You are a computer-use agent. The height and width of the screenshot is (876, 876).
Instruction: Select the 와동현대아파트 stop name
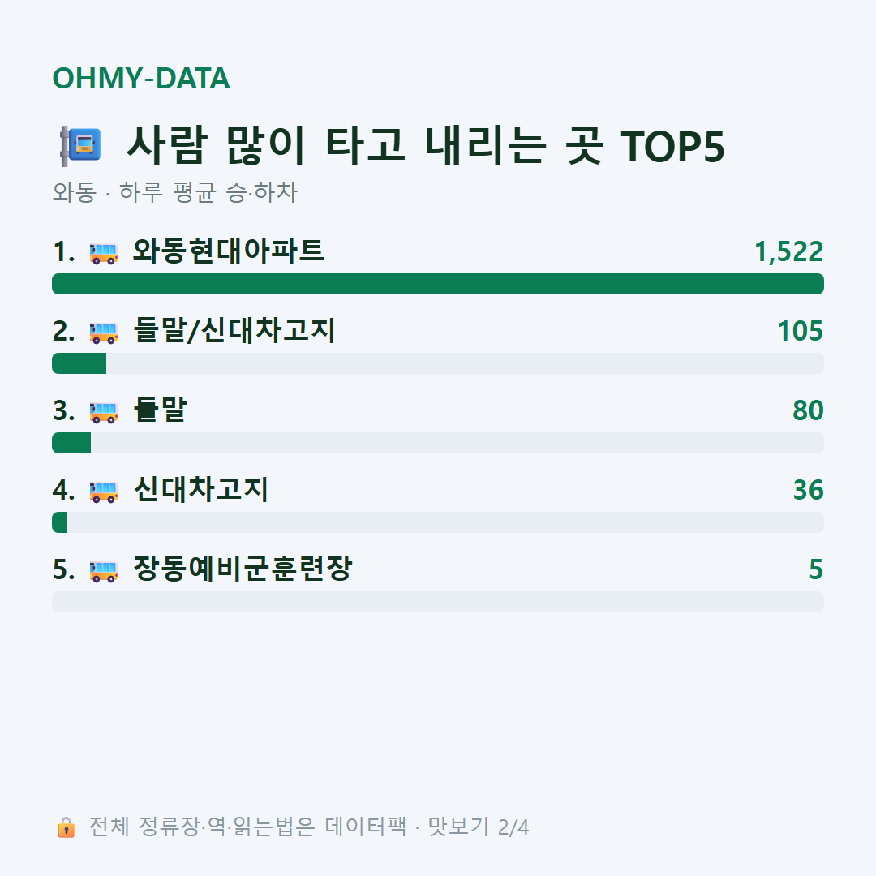tap(229, 251)
